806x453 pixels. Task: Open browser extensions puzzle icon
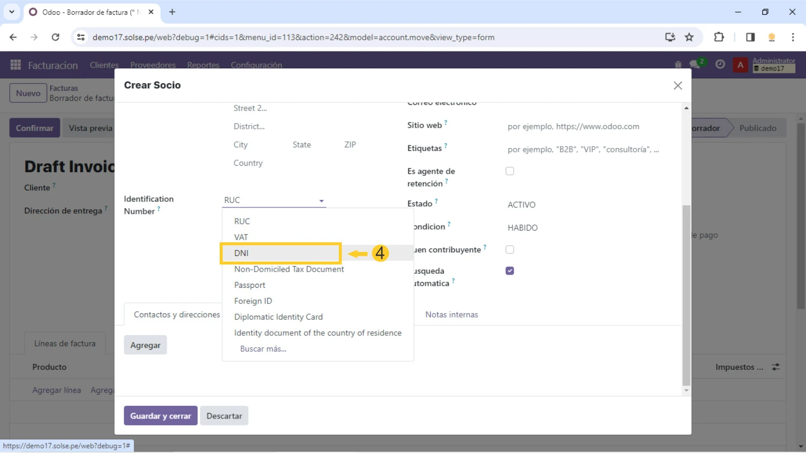click(719, 37)
